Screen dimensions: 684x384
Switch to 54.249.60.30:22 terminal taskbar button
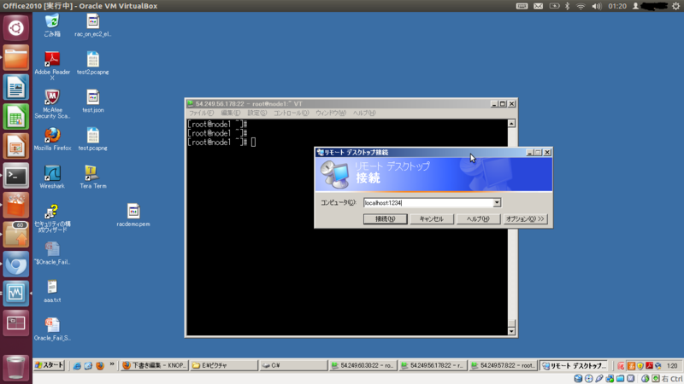point(363,366)
